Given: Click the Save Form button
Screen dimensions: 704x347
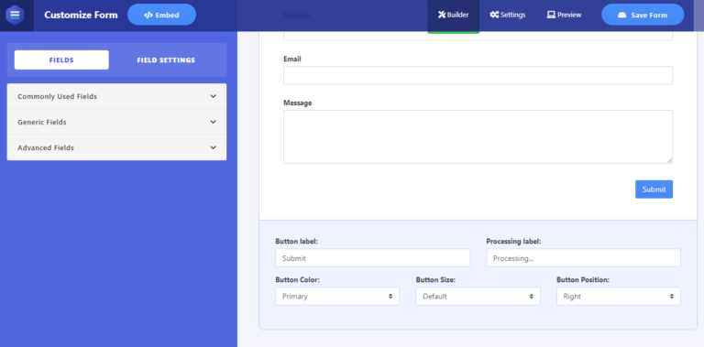Looking at the screenshot, I should coord(643,15).
